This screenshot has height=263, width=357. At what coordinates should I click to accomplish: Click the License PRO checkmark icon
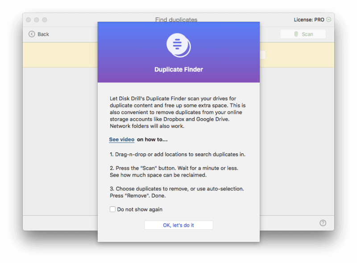[328, 20]
